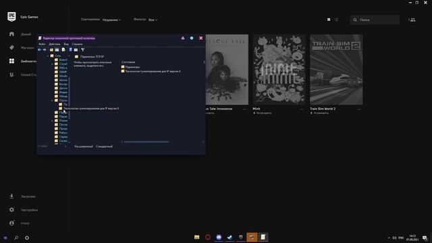Switch library to grid view
Screen dimensions: 432x243
329,20
